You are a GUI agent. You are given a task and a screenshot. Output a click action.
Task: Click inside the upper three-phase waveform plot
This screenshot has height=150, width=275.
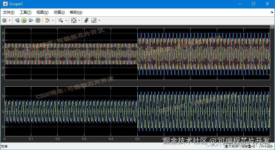point(137,54)
